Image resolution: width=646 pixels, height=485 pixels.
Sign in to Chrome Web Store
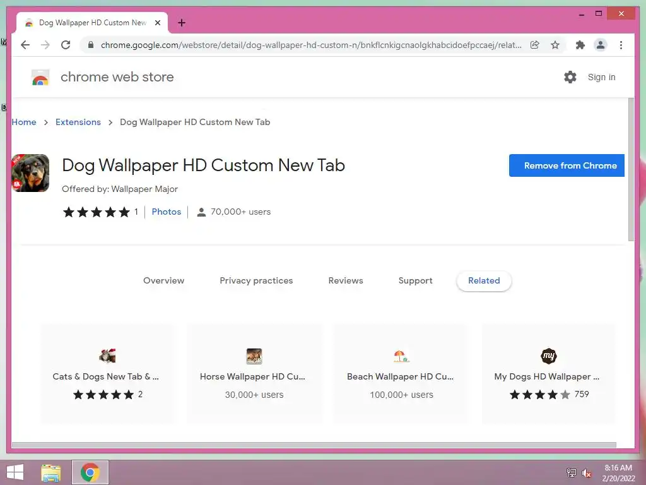coord(601,77)
